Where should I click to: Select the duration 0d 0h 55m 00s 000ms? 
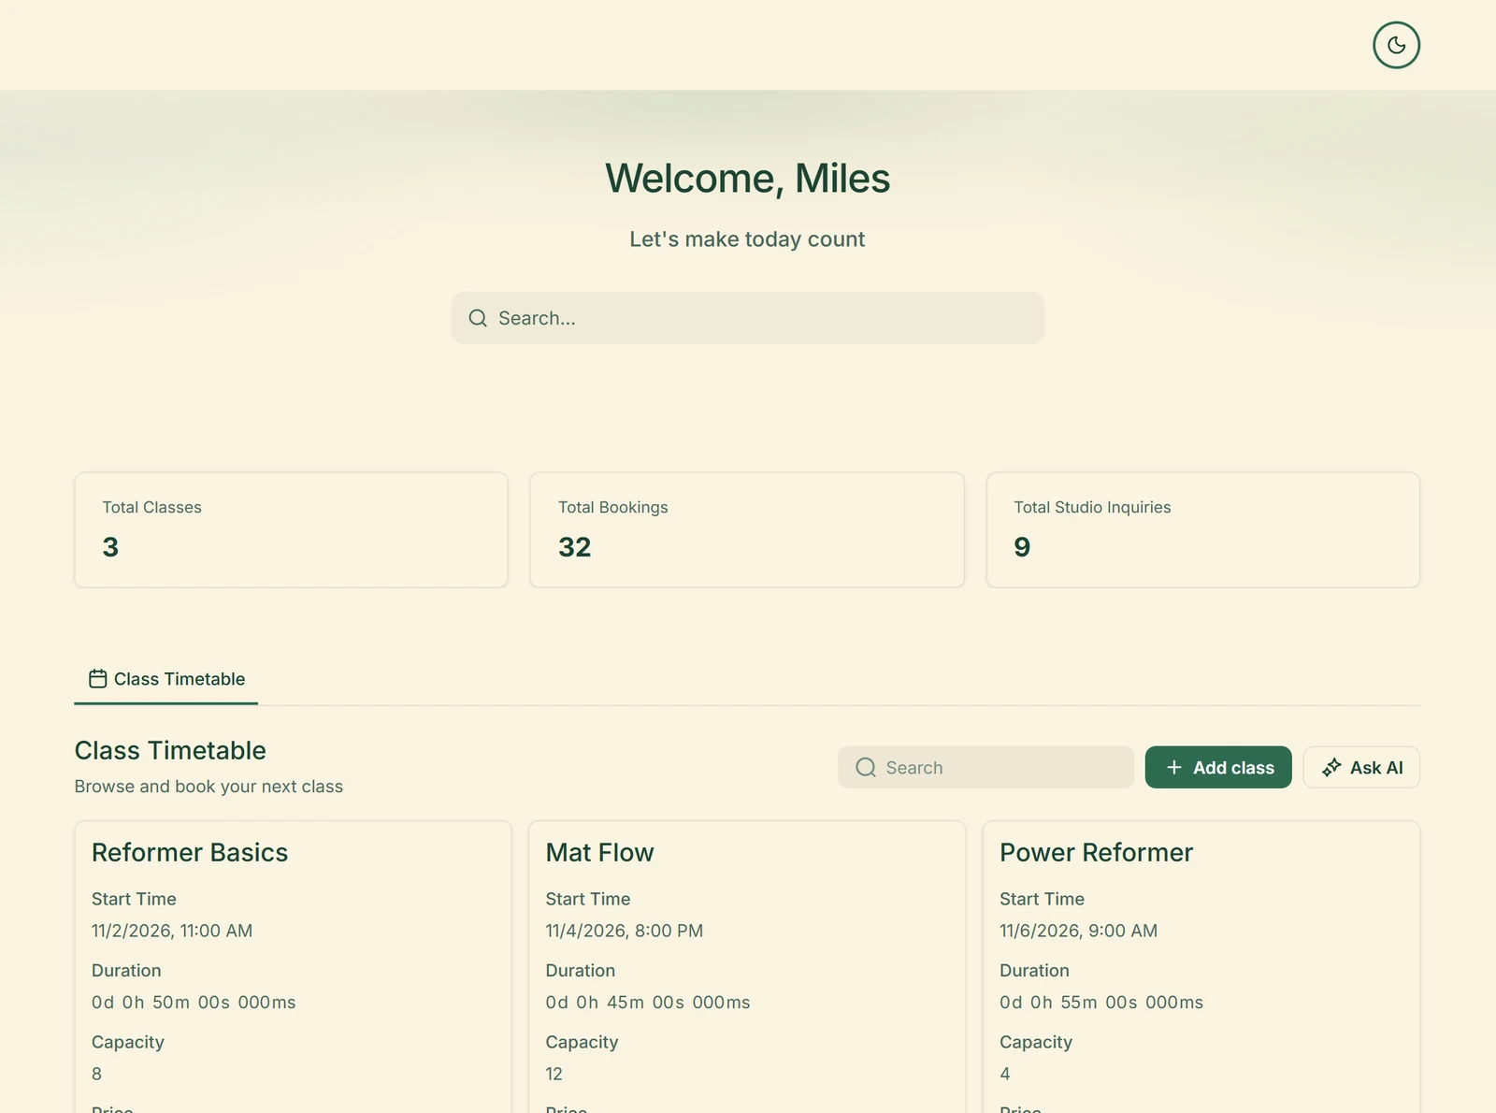(x=1101, y=1003)
